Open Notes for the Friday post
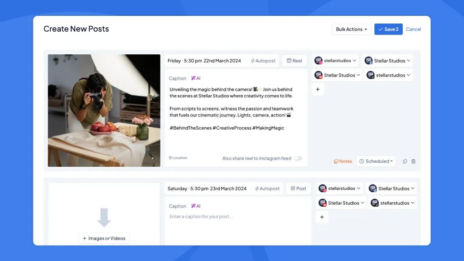The height and width of the screenshot is (261, 464). pos(343,161)
